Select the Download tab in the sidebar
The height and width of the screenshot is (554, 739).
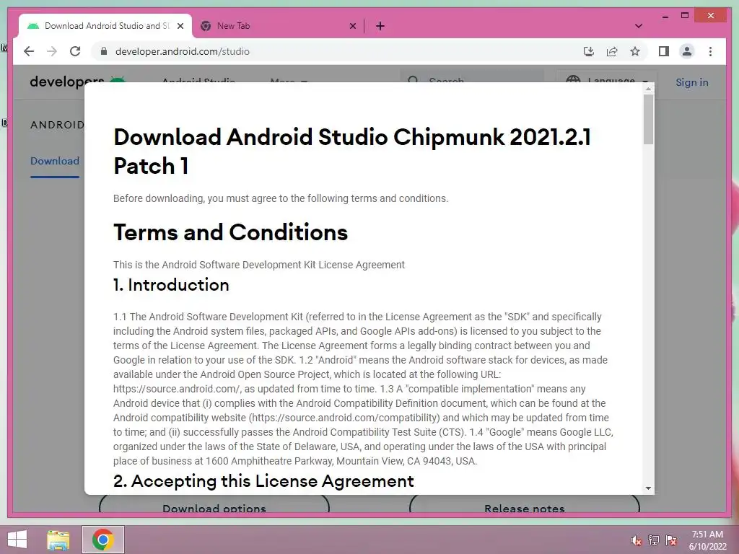(x=55, y=161)
